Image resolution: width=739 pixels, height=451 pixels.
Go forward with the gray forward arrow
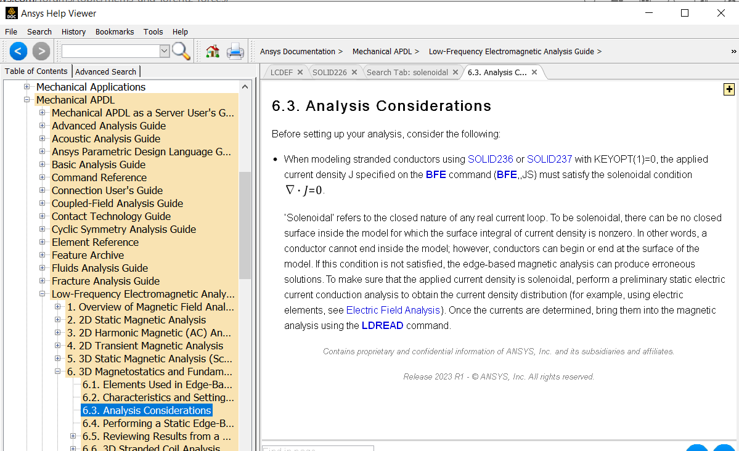pos(41,51)
